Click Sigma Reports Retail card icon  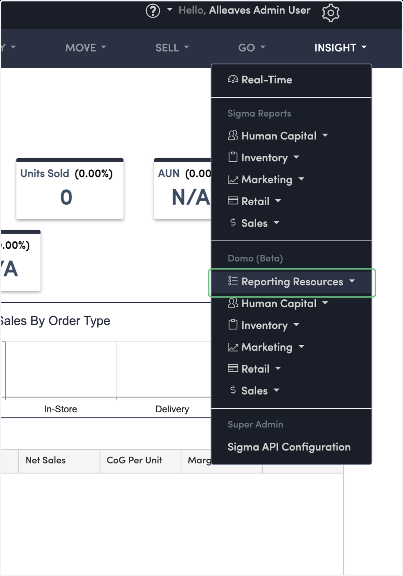[233, 201]
